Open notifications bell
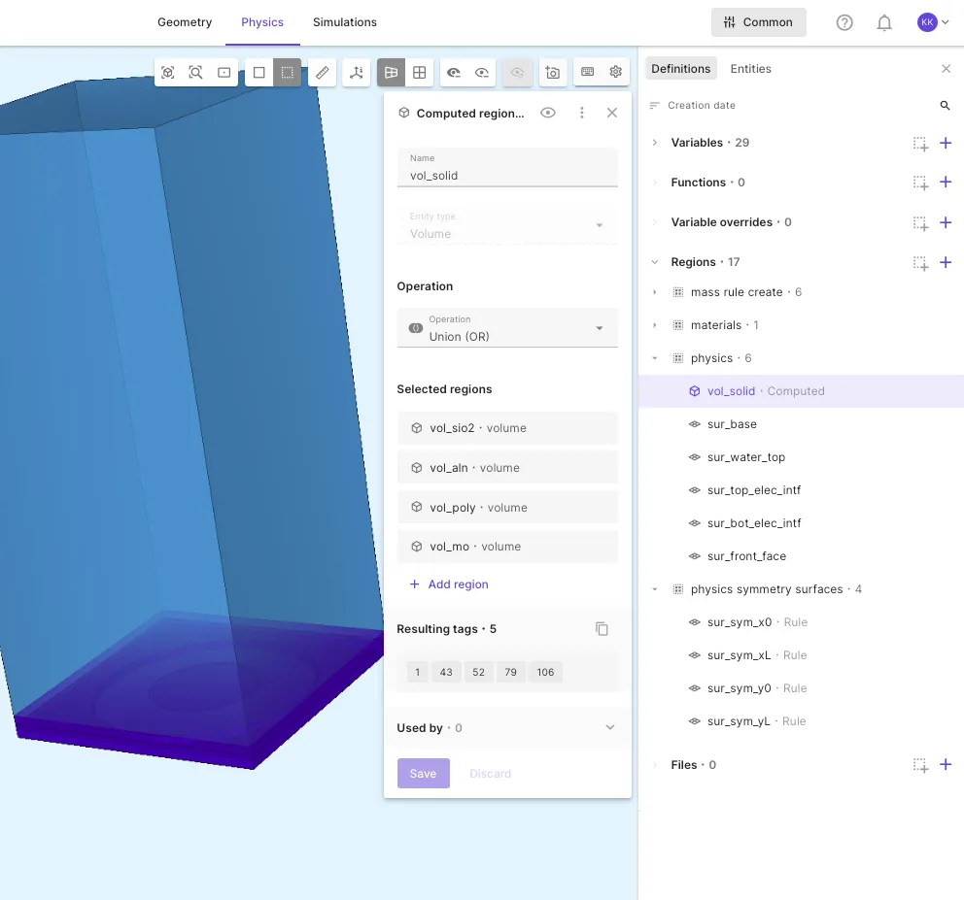964x900 pixels. 884,22
